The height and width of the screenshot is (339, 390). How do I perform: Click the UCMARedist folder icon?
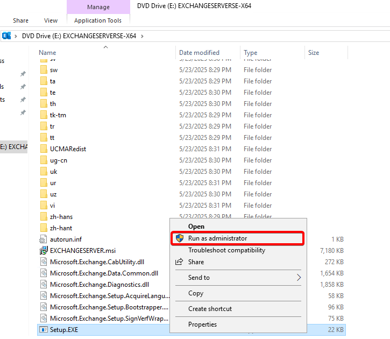point(44,149)
